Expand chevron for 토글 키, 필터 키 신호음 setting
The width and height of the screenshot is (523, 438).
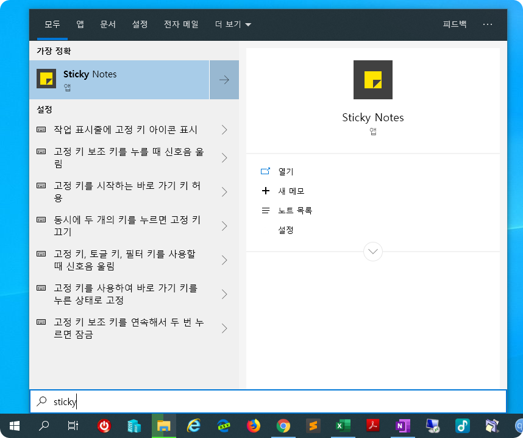tap(224, 260)
